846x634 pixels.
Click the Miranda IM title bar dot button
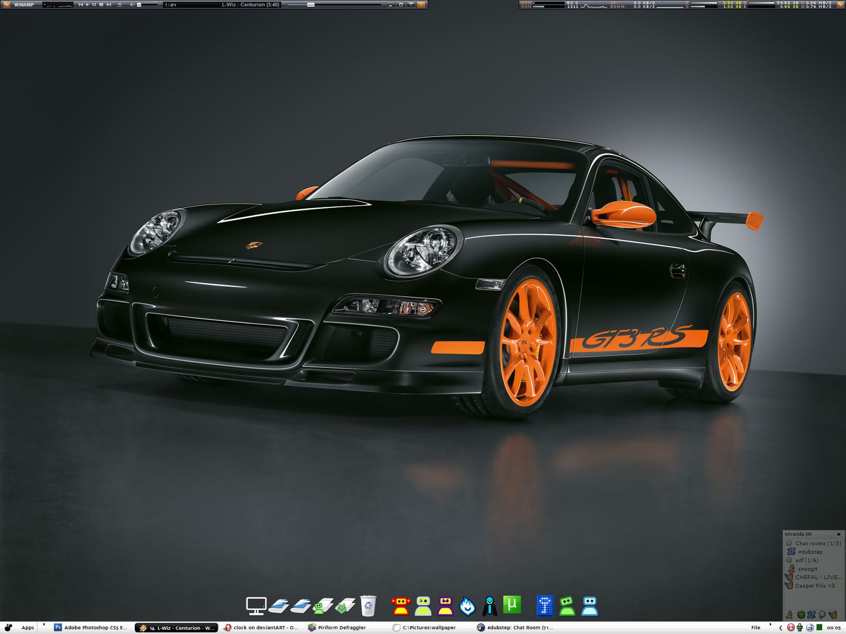839,534
